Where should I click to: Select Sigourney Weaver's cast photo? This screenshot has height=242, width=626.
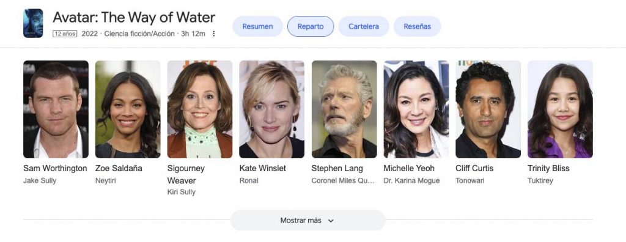200,109
